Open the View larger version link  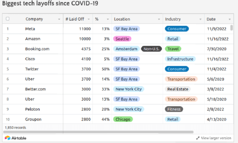(x=216, y=138)
